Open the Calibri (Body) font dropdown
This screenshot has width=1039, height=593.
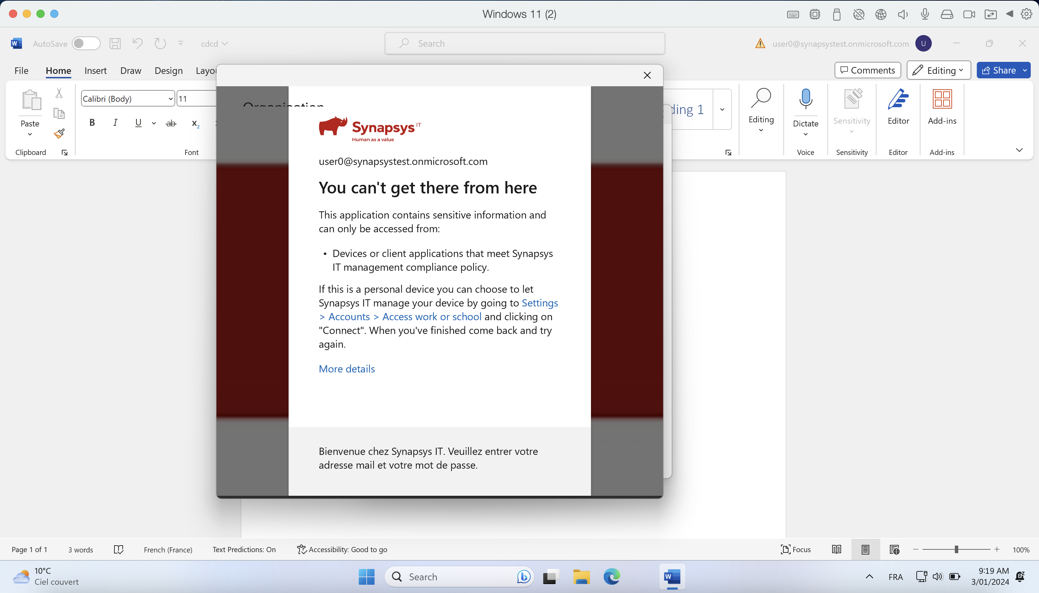coord(170,99)
